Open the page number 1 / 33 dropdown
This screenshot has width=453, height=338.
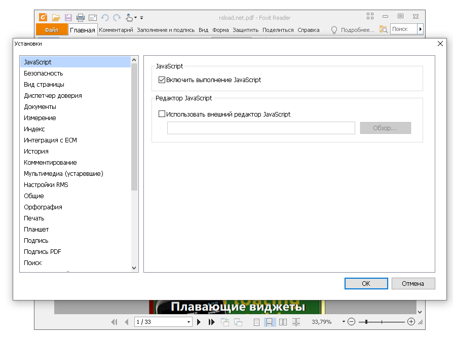click(x=188, y=322)
